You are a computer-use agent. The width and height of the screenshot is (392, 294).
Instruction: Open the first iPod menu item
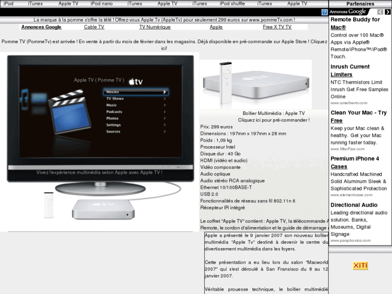8,3
